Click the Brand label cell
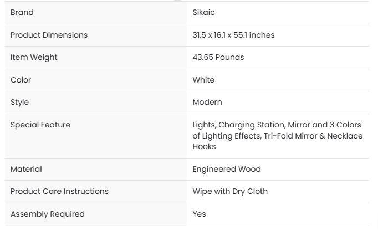This screenshot has width=378, height=230. [x=22, y=12]
